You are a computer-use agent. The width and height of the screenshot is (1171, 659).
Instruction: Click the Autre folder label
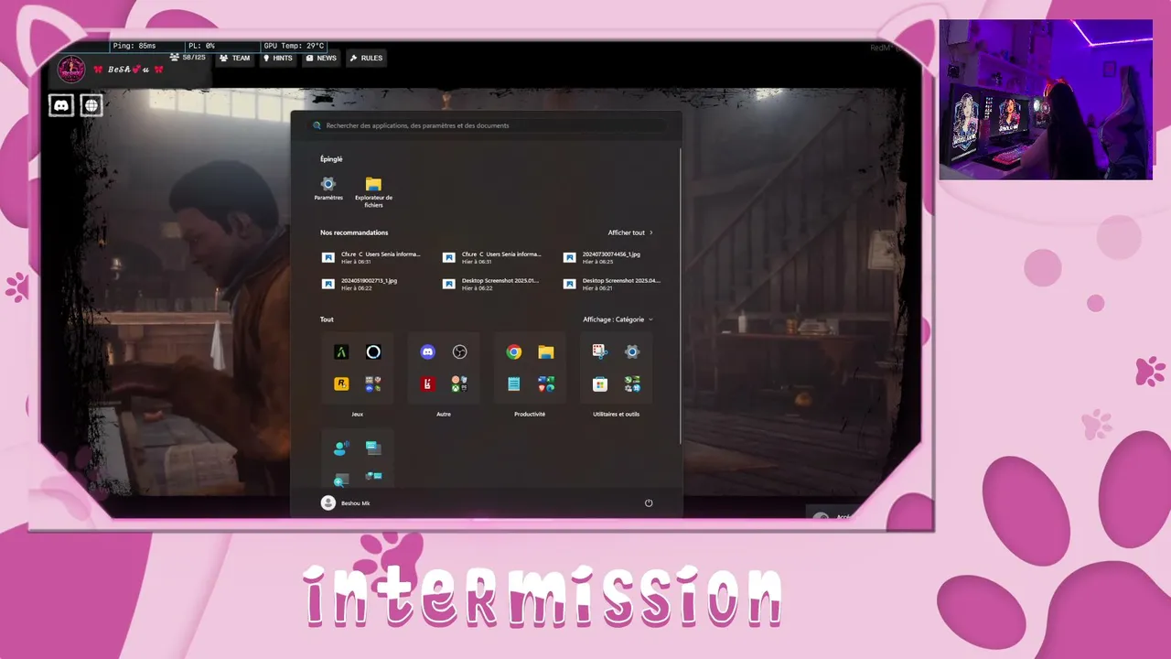[x=444, y=414]
